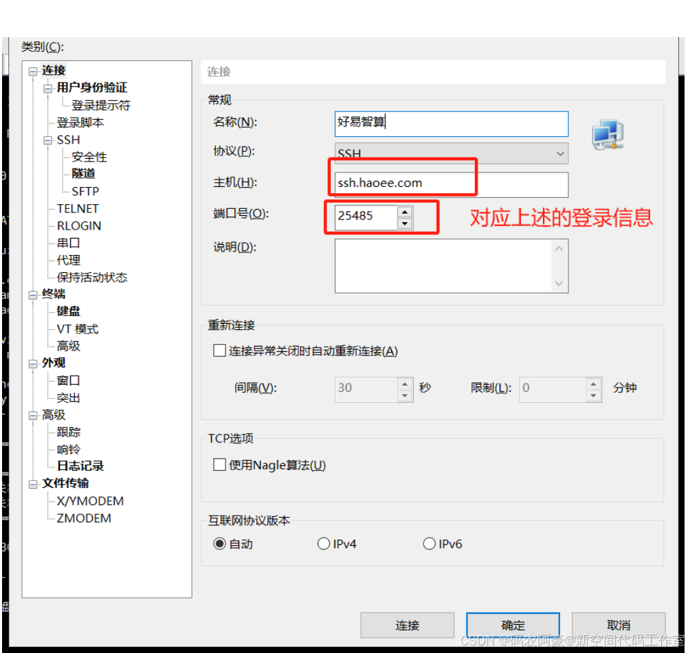Select TELNET in the category tree
Image resolution: width=688 pixels, height=653 pixels.
78,208
